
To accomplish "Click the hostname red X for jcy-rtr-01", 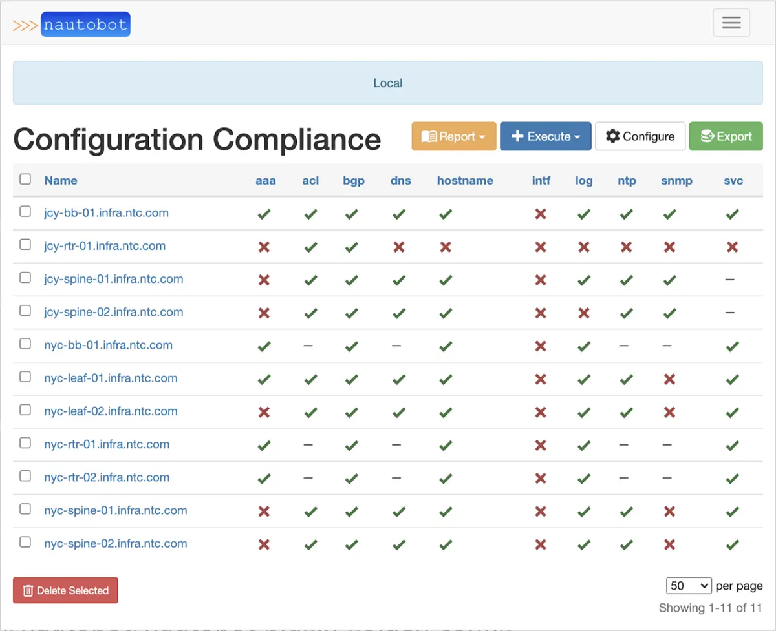I will point(446,247).
